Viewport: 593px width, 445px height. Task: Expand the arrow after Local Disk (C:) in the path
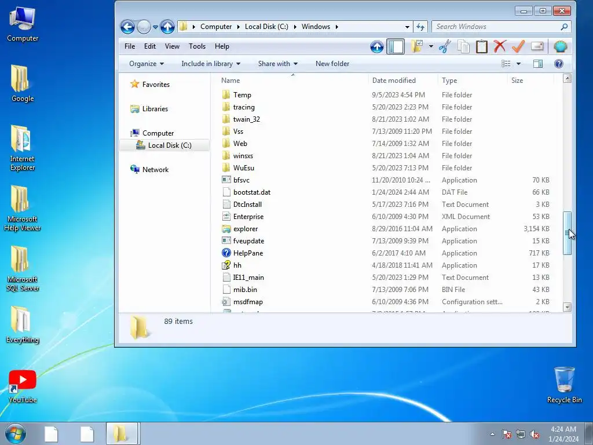pyautogui.click(x=295, y=27)
